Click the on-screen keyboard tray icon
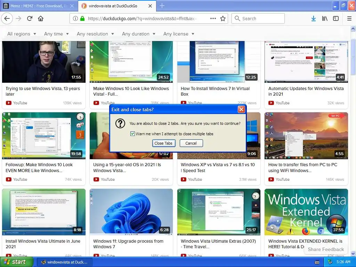The width and height of the screenshot is (356, 267). (317, 262)
